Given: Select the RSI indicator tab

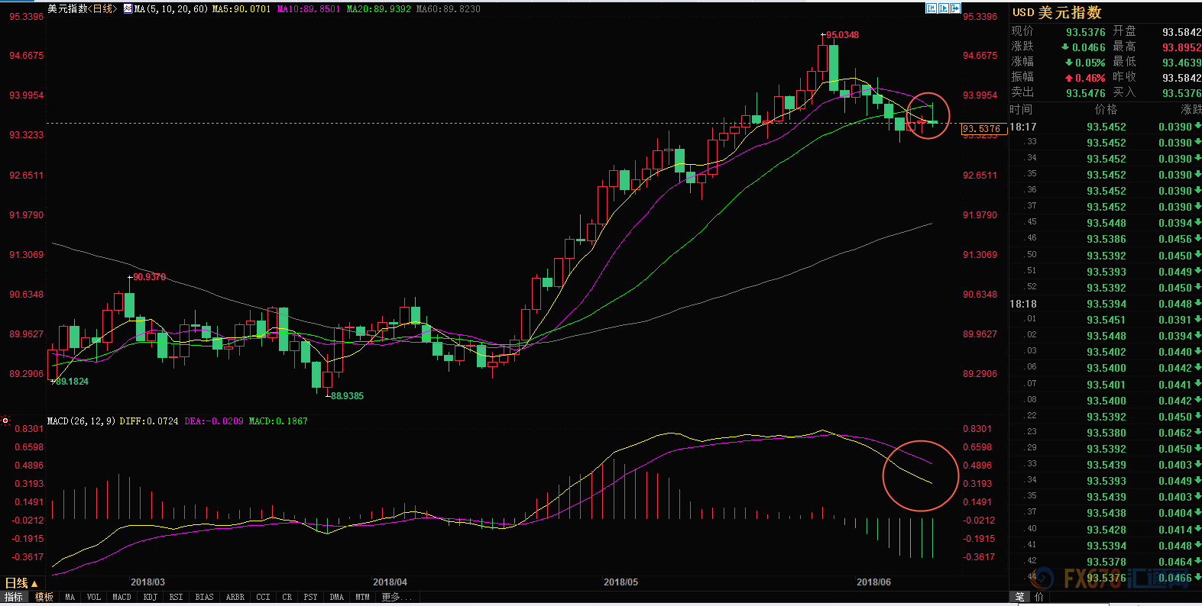Looking at the screenshot, I should click(177, 597).
